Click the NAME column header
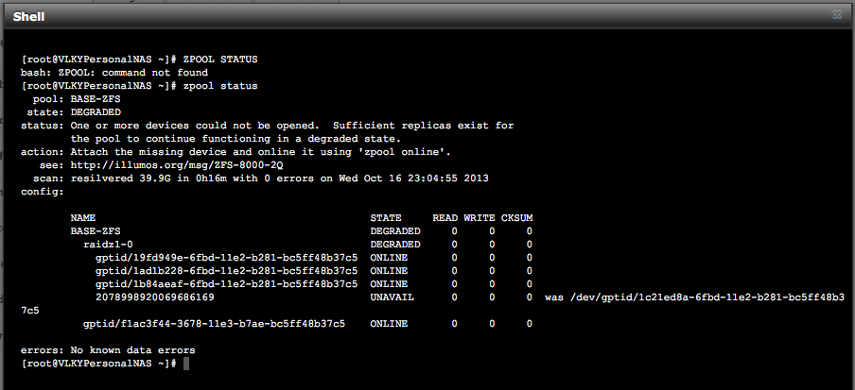Image resolution: width=855 pixels, height=390 pixels. (83, 218)
